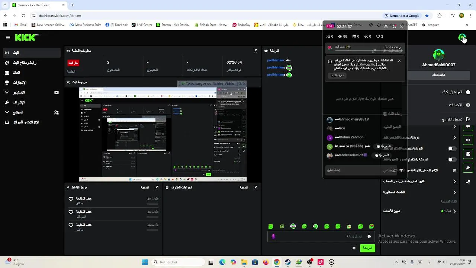Click the chat message input field

pyautogui.click(x=321, y=236)
